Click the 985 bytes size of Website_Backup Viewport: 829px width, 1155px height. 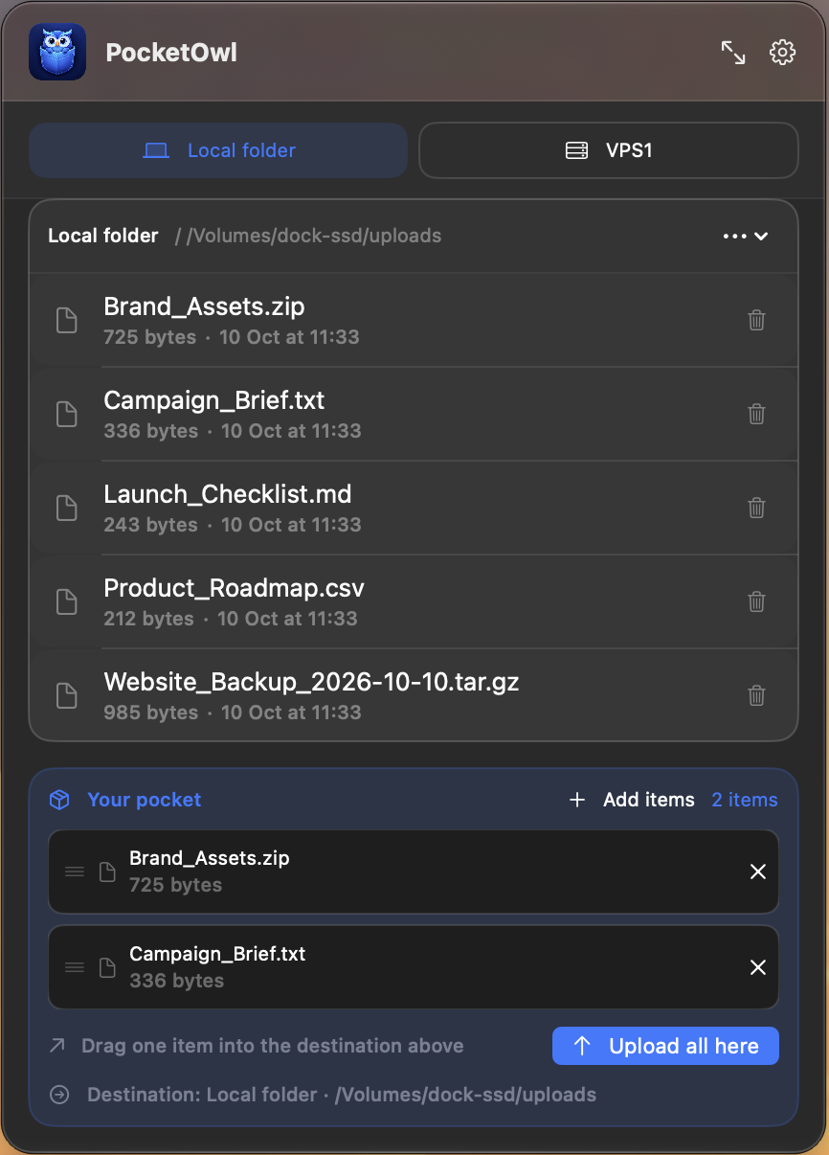click(150, 713)
